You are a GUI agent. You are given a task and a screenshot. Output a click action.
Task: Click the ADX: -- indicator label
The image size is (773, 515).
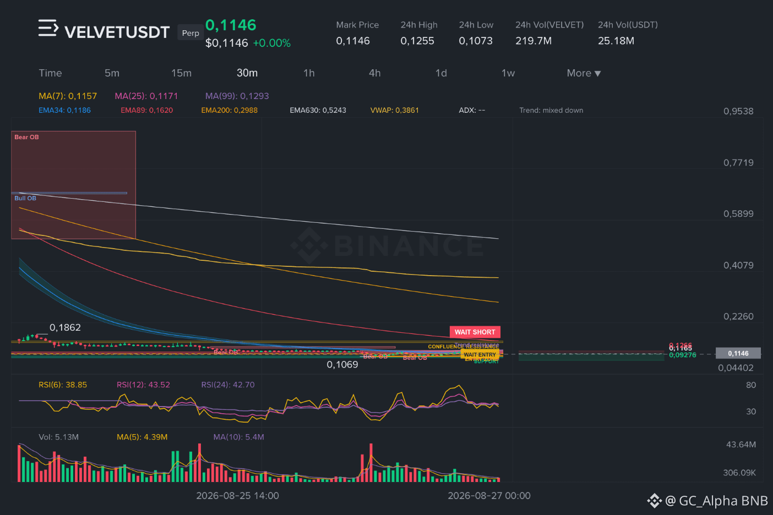click(x=472, y=110)
